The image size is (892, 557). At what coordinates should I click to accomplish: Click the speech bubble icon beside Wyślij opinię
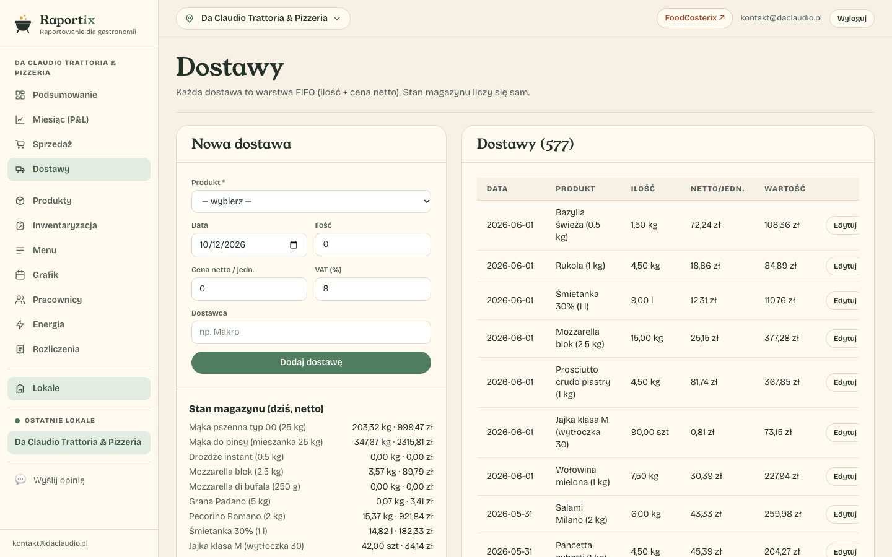(x=20, y=480)
